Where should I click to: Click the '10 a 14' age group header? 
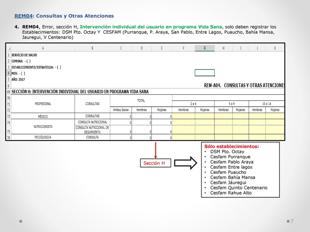[267, 104]
